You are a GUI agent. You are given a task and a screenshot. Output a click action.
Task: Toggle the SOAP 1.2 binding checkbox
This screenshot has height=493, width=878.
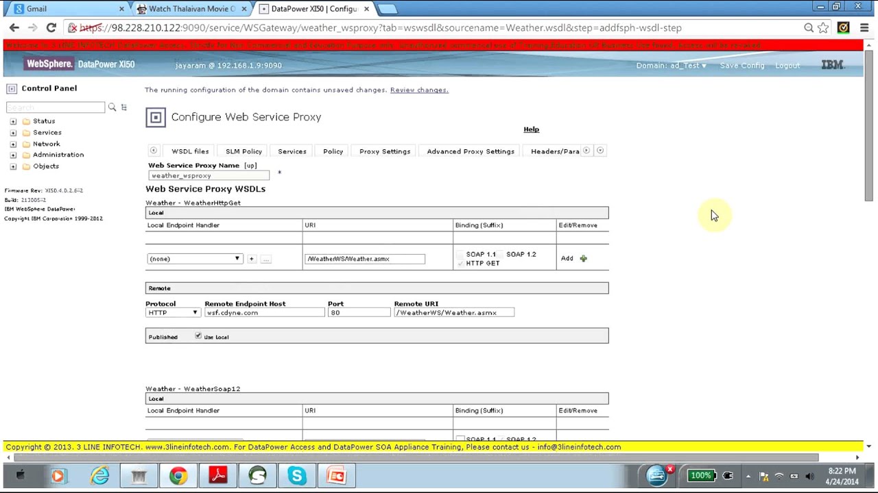pos(501,254)
